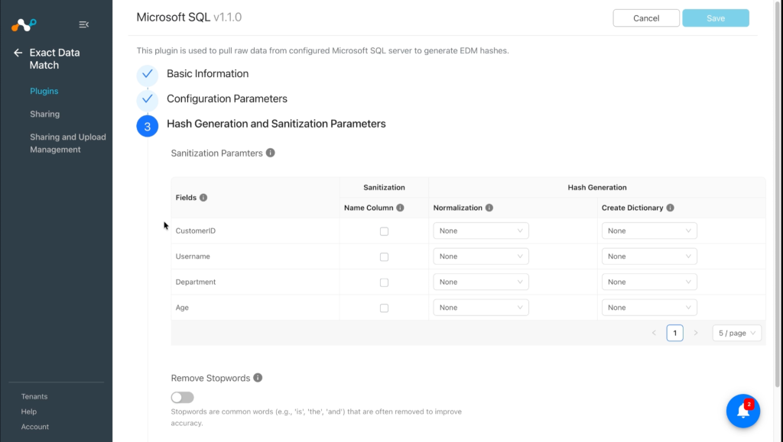This screenshot has height=442, width=783.
Task: Open Create Dictionary dropdown for Username
Action: (x=649, y=256)
